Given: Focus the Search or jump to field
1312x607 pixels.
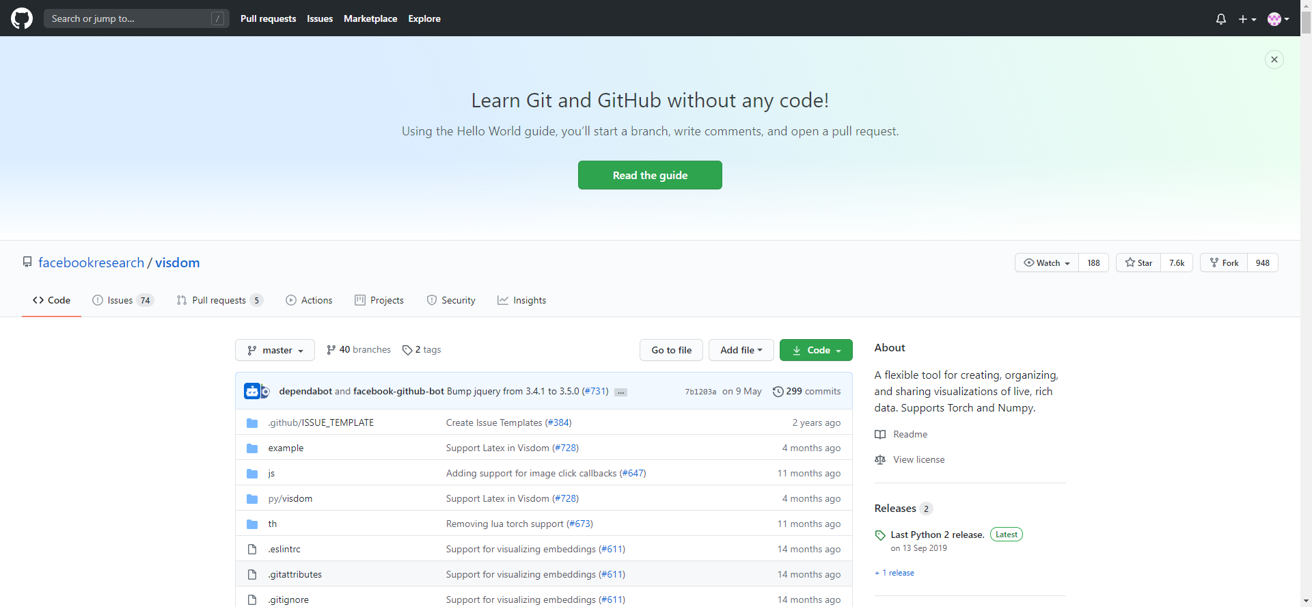Looking at the screenshot, I should 137,18.
